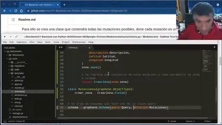The height and width of the screenshot is (125, 222).
Task: Click the unsaved dot on schema.py tab
Action: click(x=89, y=48)
